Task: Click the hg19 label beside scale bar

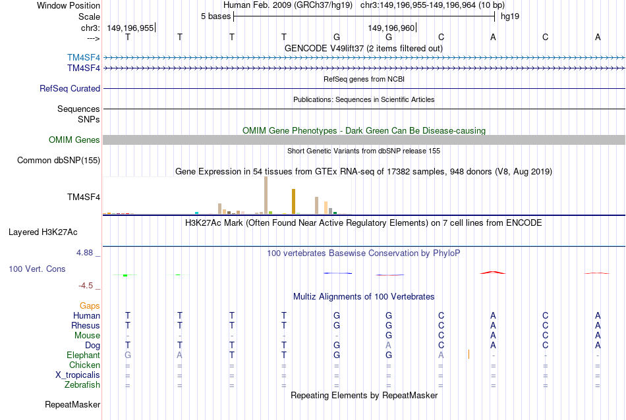Action: pos(510,16)
